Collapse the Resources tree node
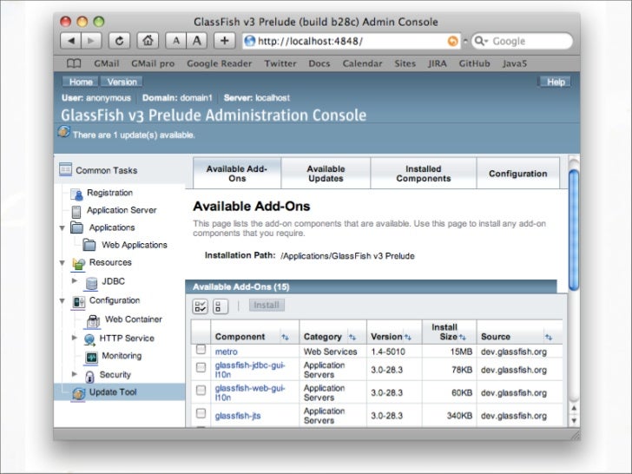The height and width of the screenshot is (474, 632). 63,263
